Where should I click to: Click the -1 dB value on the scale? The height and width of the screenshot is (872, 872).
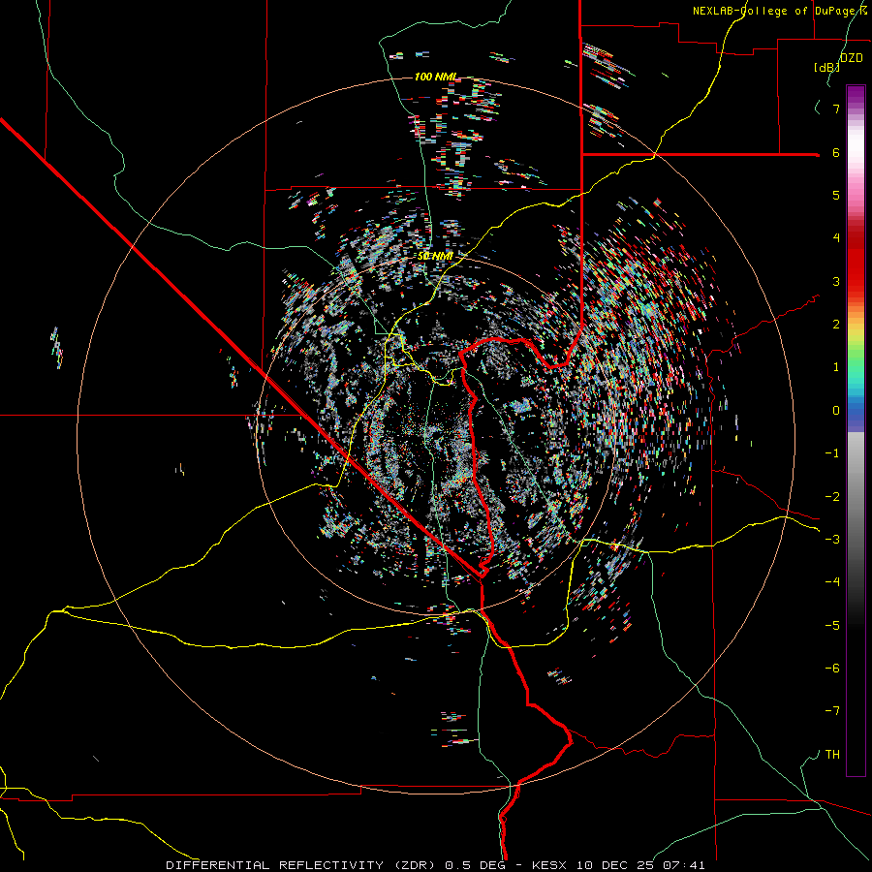pos(832,453)
